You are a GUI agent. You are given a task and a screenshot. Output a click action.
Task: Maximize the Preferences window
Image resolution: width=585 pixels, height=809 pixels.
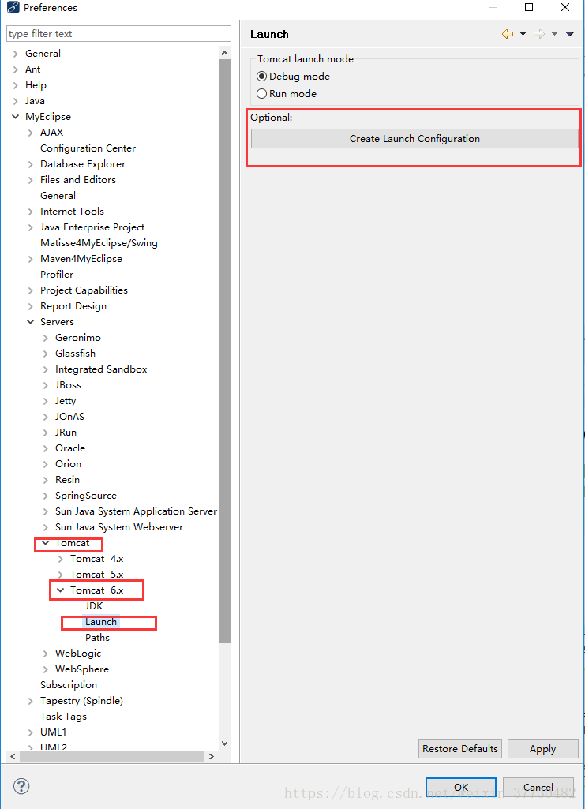[x=529, y=7]
